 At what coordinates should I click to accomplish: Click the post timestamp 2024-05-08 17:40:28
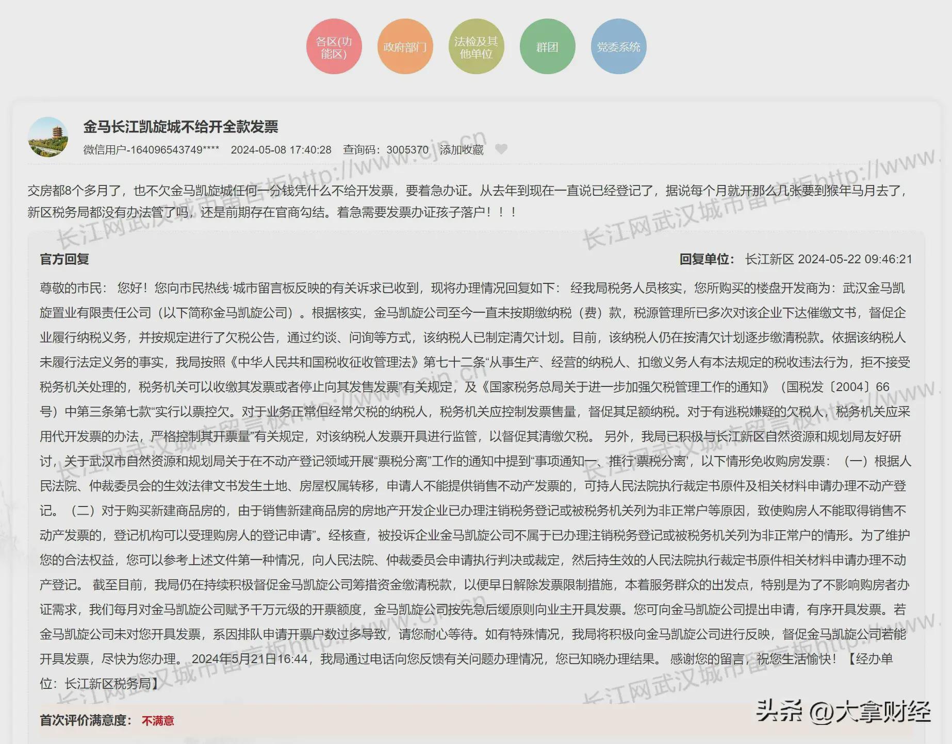pos(281,150)
